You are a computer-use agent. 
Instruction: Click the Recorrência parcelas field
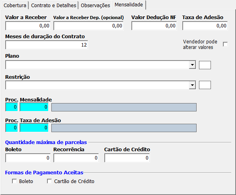coord(76,158)
